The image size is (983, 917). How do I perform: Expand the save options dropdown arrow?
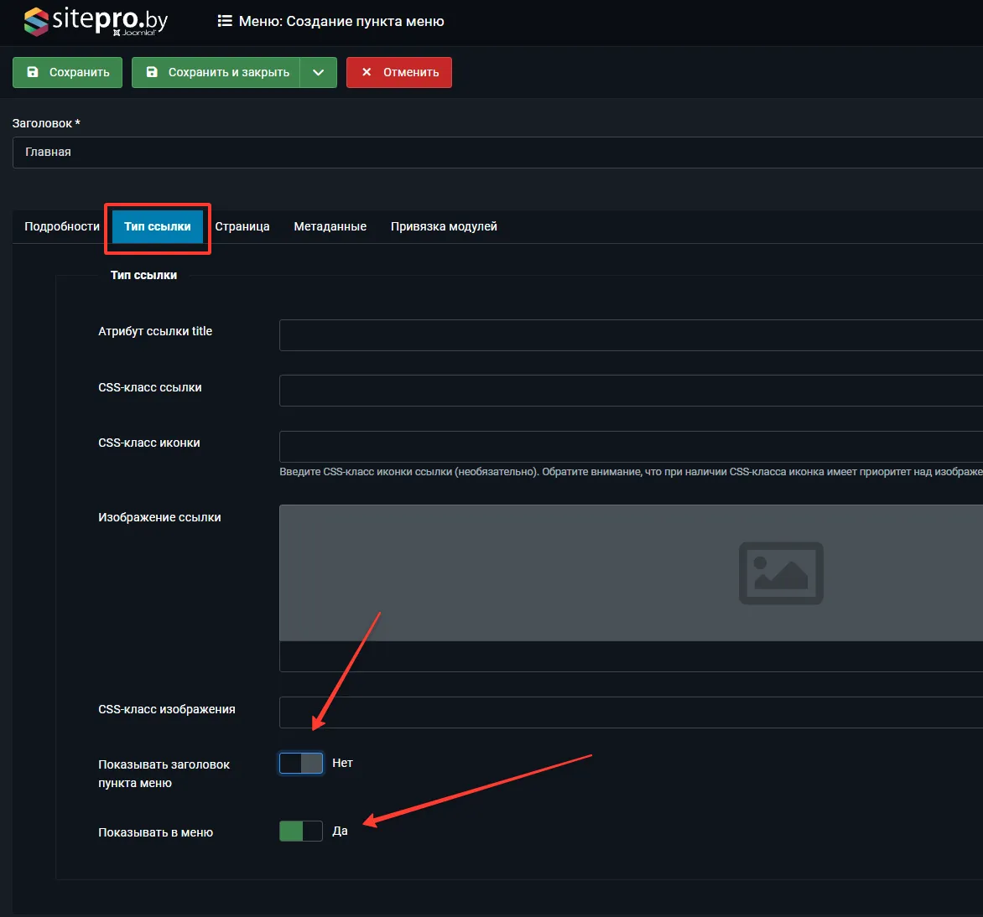point(319,72)
